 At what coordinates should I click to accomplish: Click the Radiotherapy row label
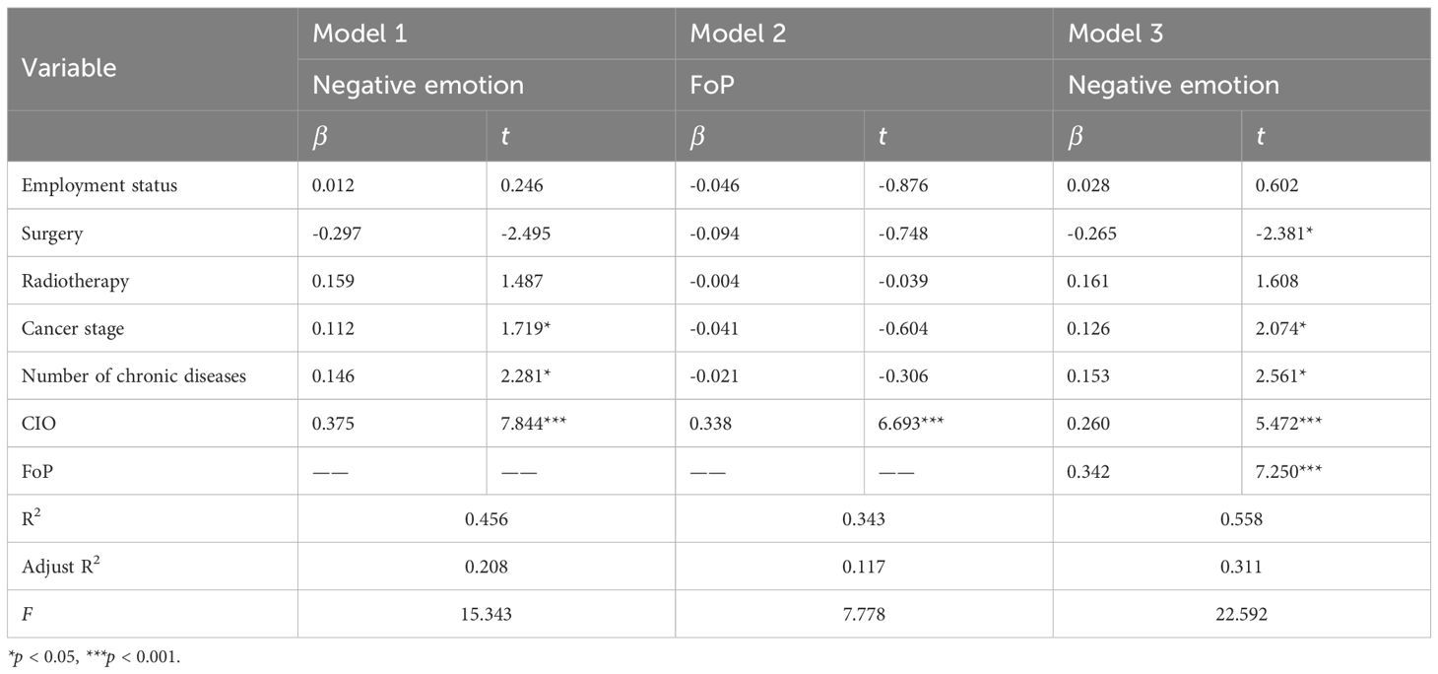(75, 281)
